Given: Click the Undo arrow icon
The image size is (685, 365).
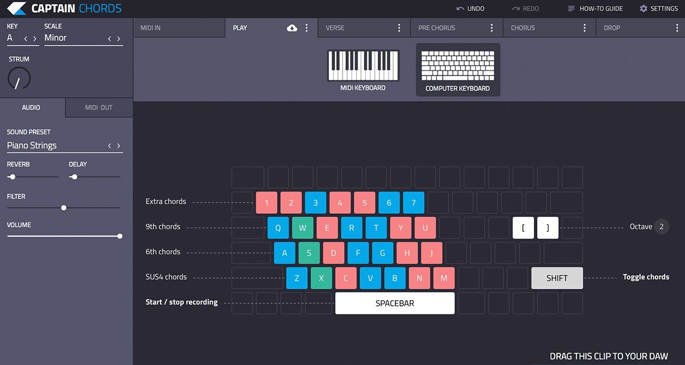Looking at the screenshot, I should point(460,9).
